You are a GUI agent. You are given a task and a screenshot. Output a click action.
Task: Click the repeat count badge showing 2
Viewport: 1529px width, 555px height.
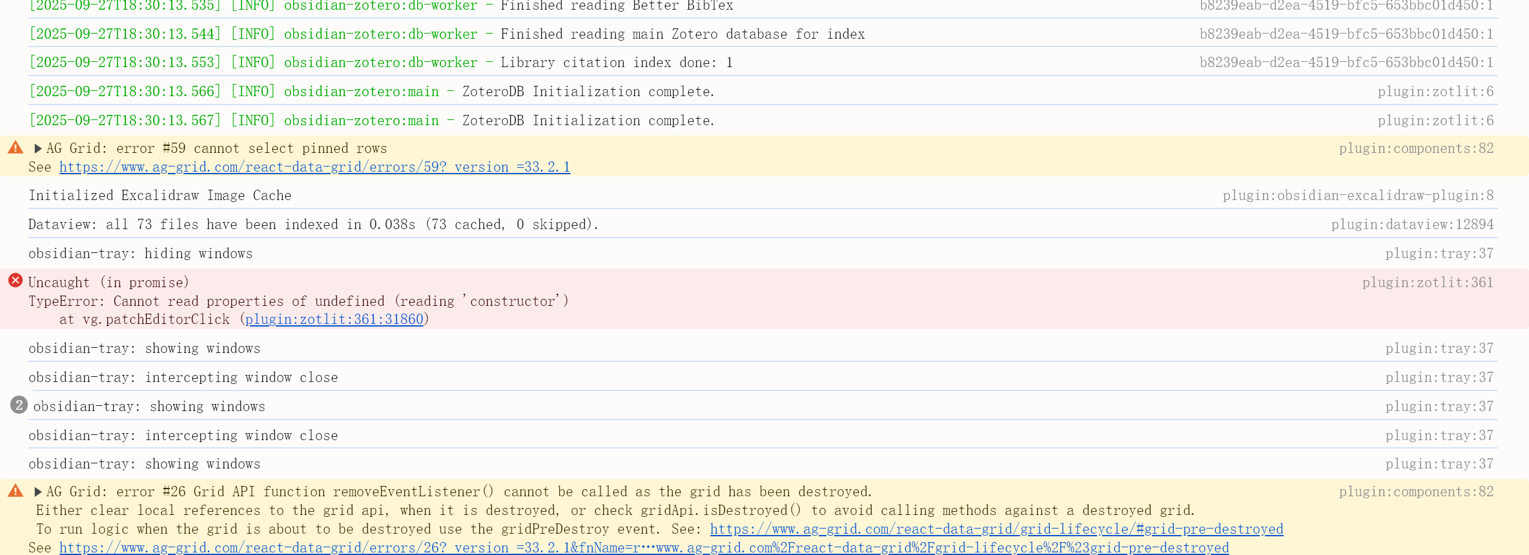(x=19, y=405)
